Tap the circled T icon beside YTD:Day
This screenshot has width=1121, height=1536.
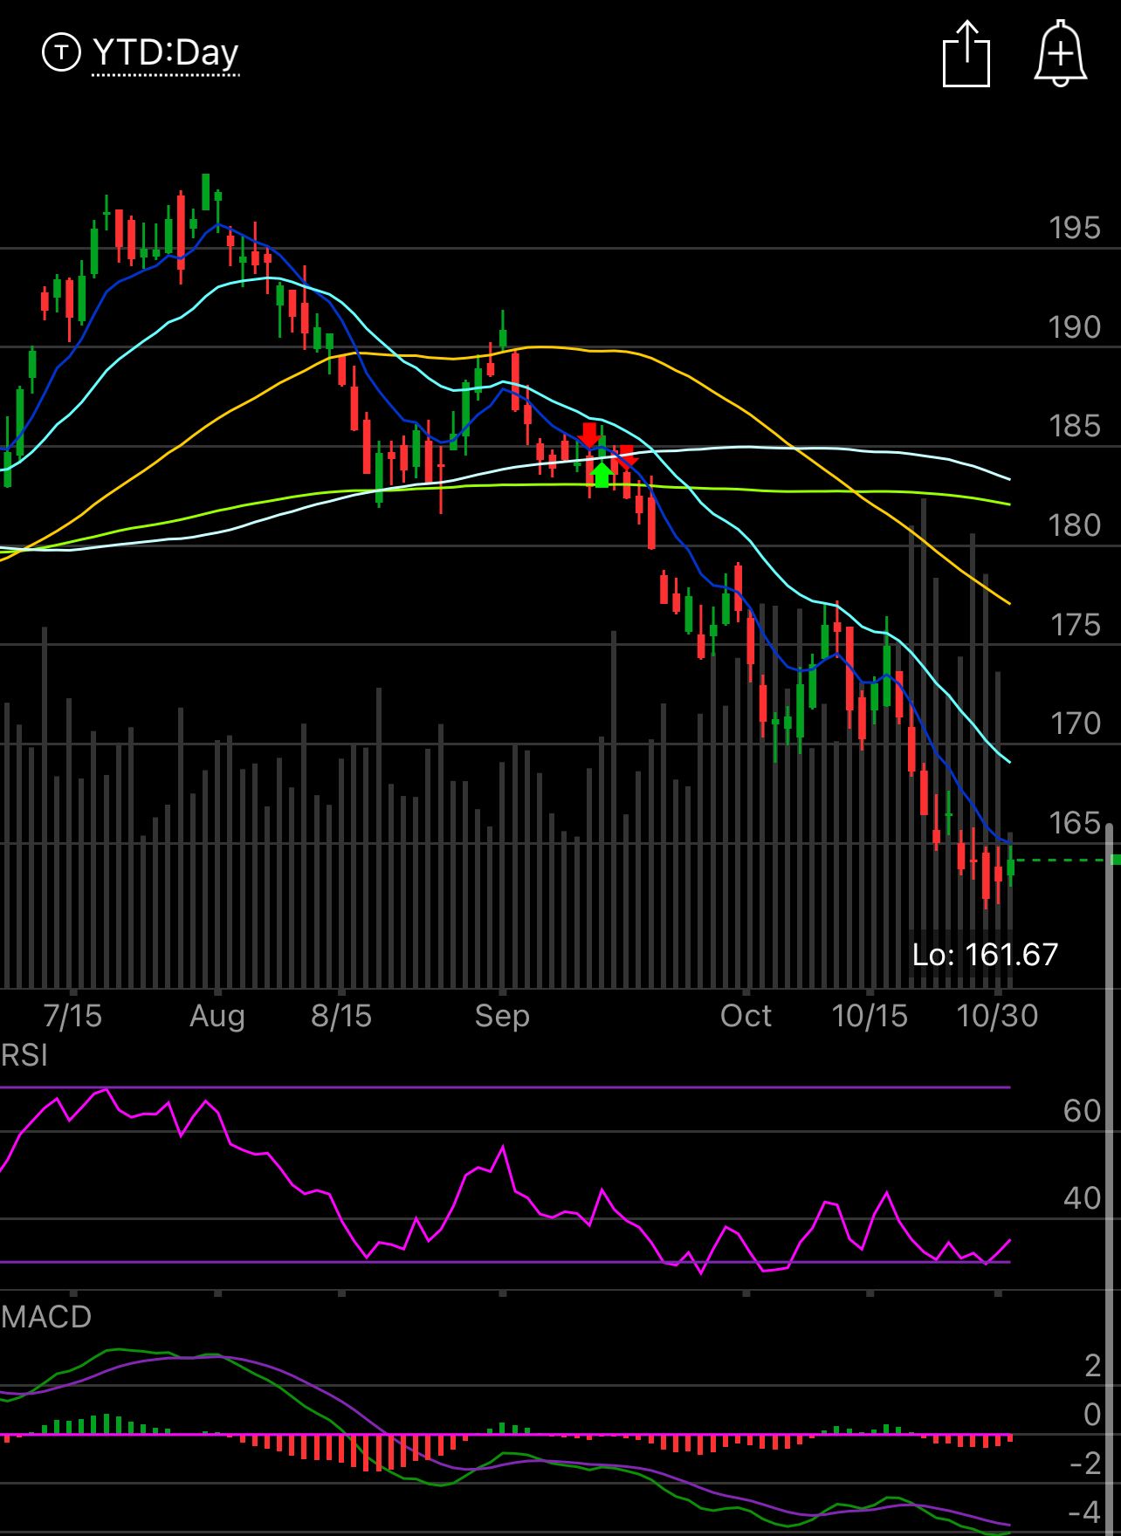tap(61, 52)
